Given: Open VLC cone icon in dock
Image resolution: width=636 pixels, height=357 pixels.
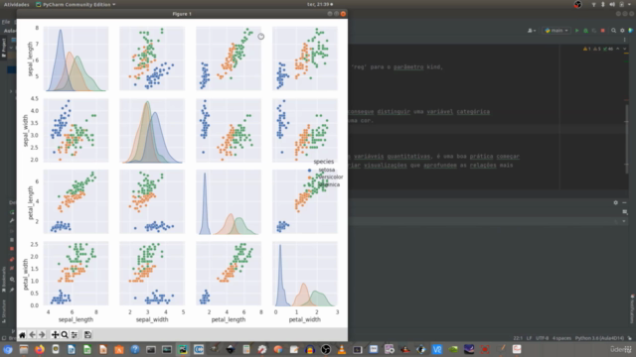Looking at the screenshot, I should 342,349.
